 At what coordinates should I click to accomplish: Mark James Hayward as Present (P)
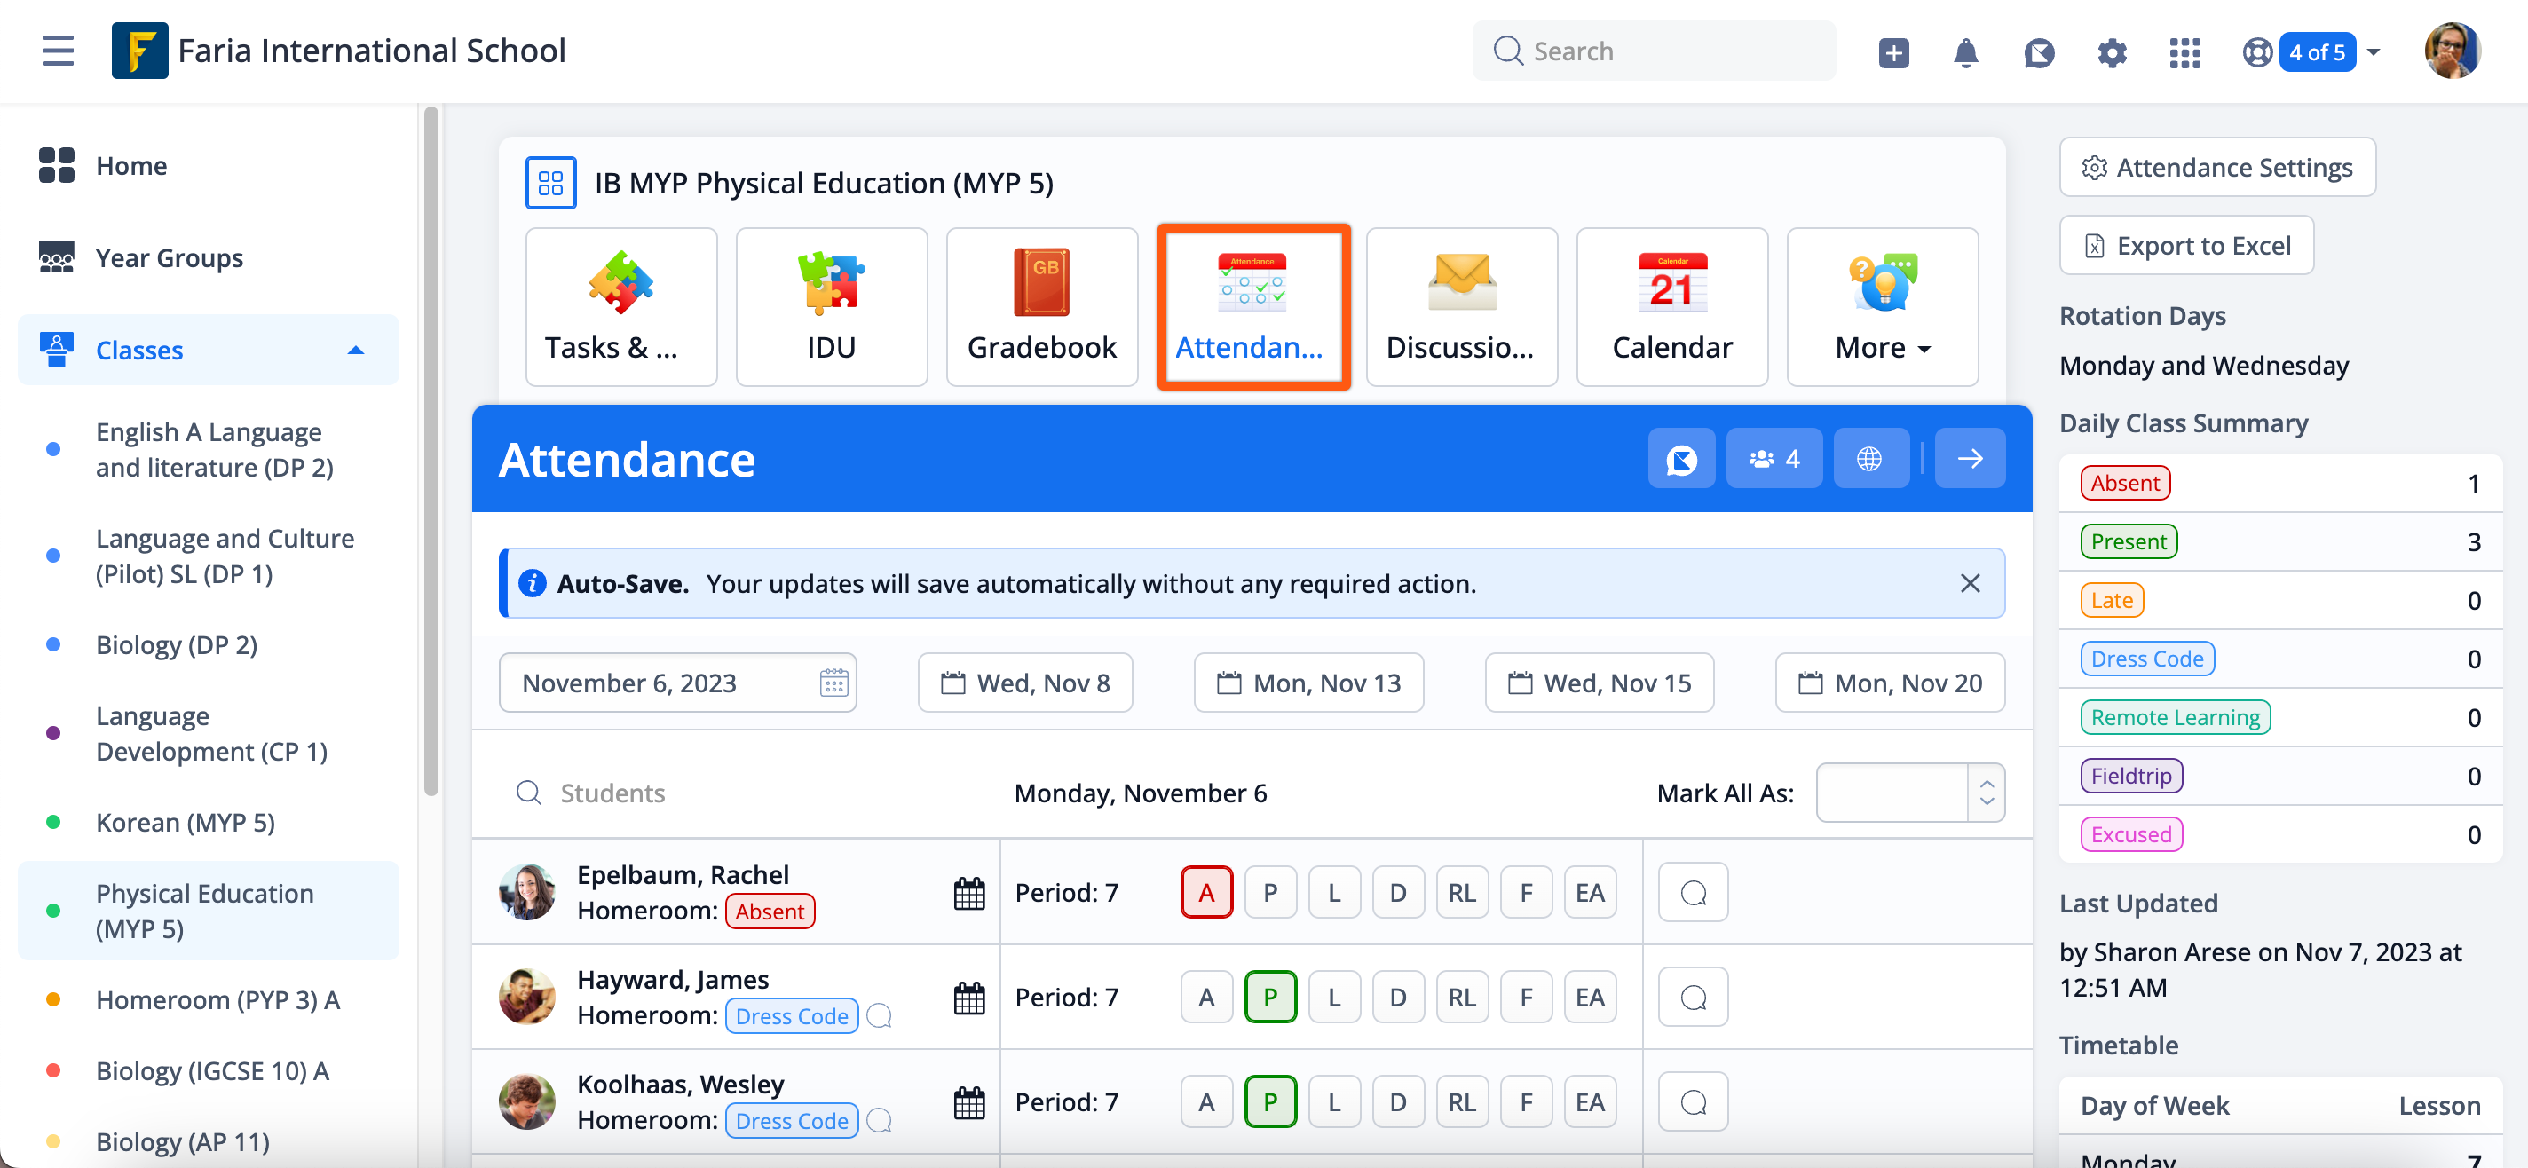[1270, 998]
